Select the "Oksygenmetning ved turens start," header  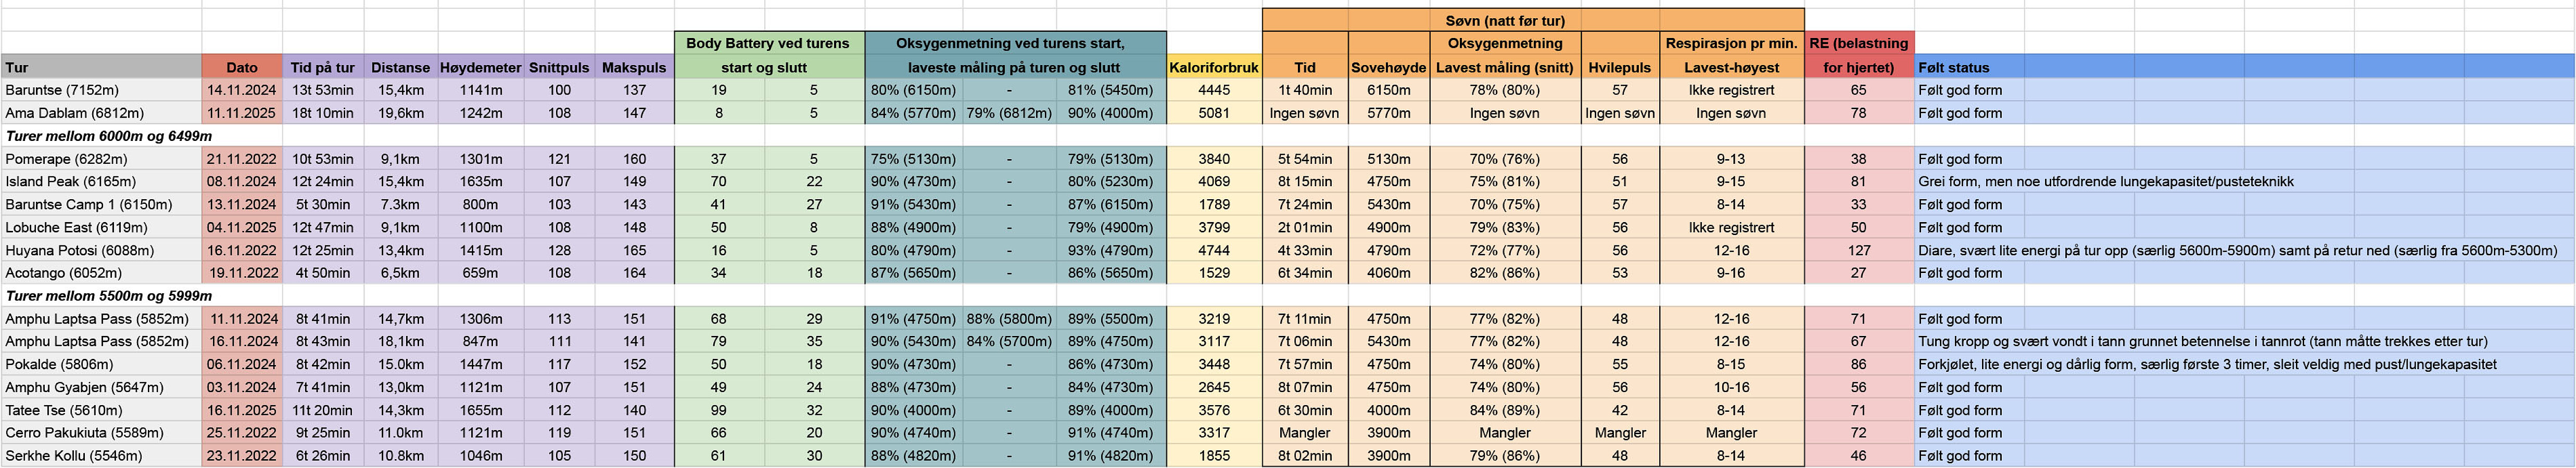(1010, 44)
